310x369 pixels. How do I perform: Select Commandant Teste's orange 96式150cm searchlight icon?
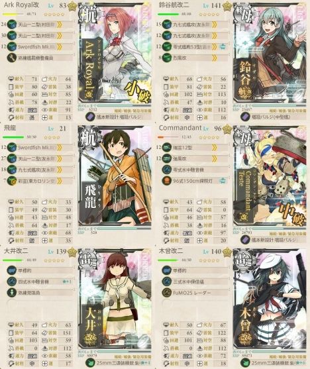pyautogui.click(x=166, y=180)
